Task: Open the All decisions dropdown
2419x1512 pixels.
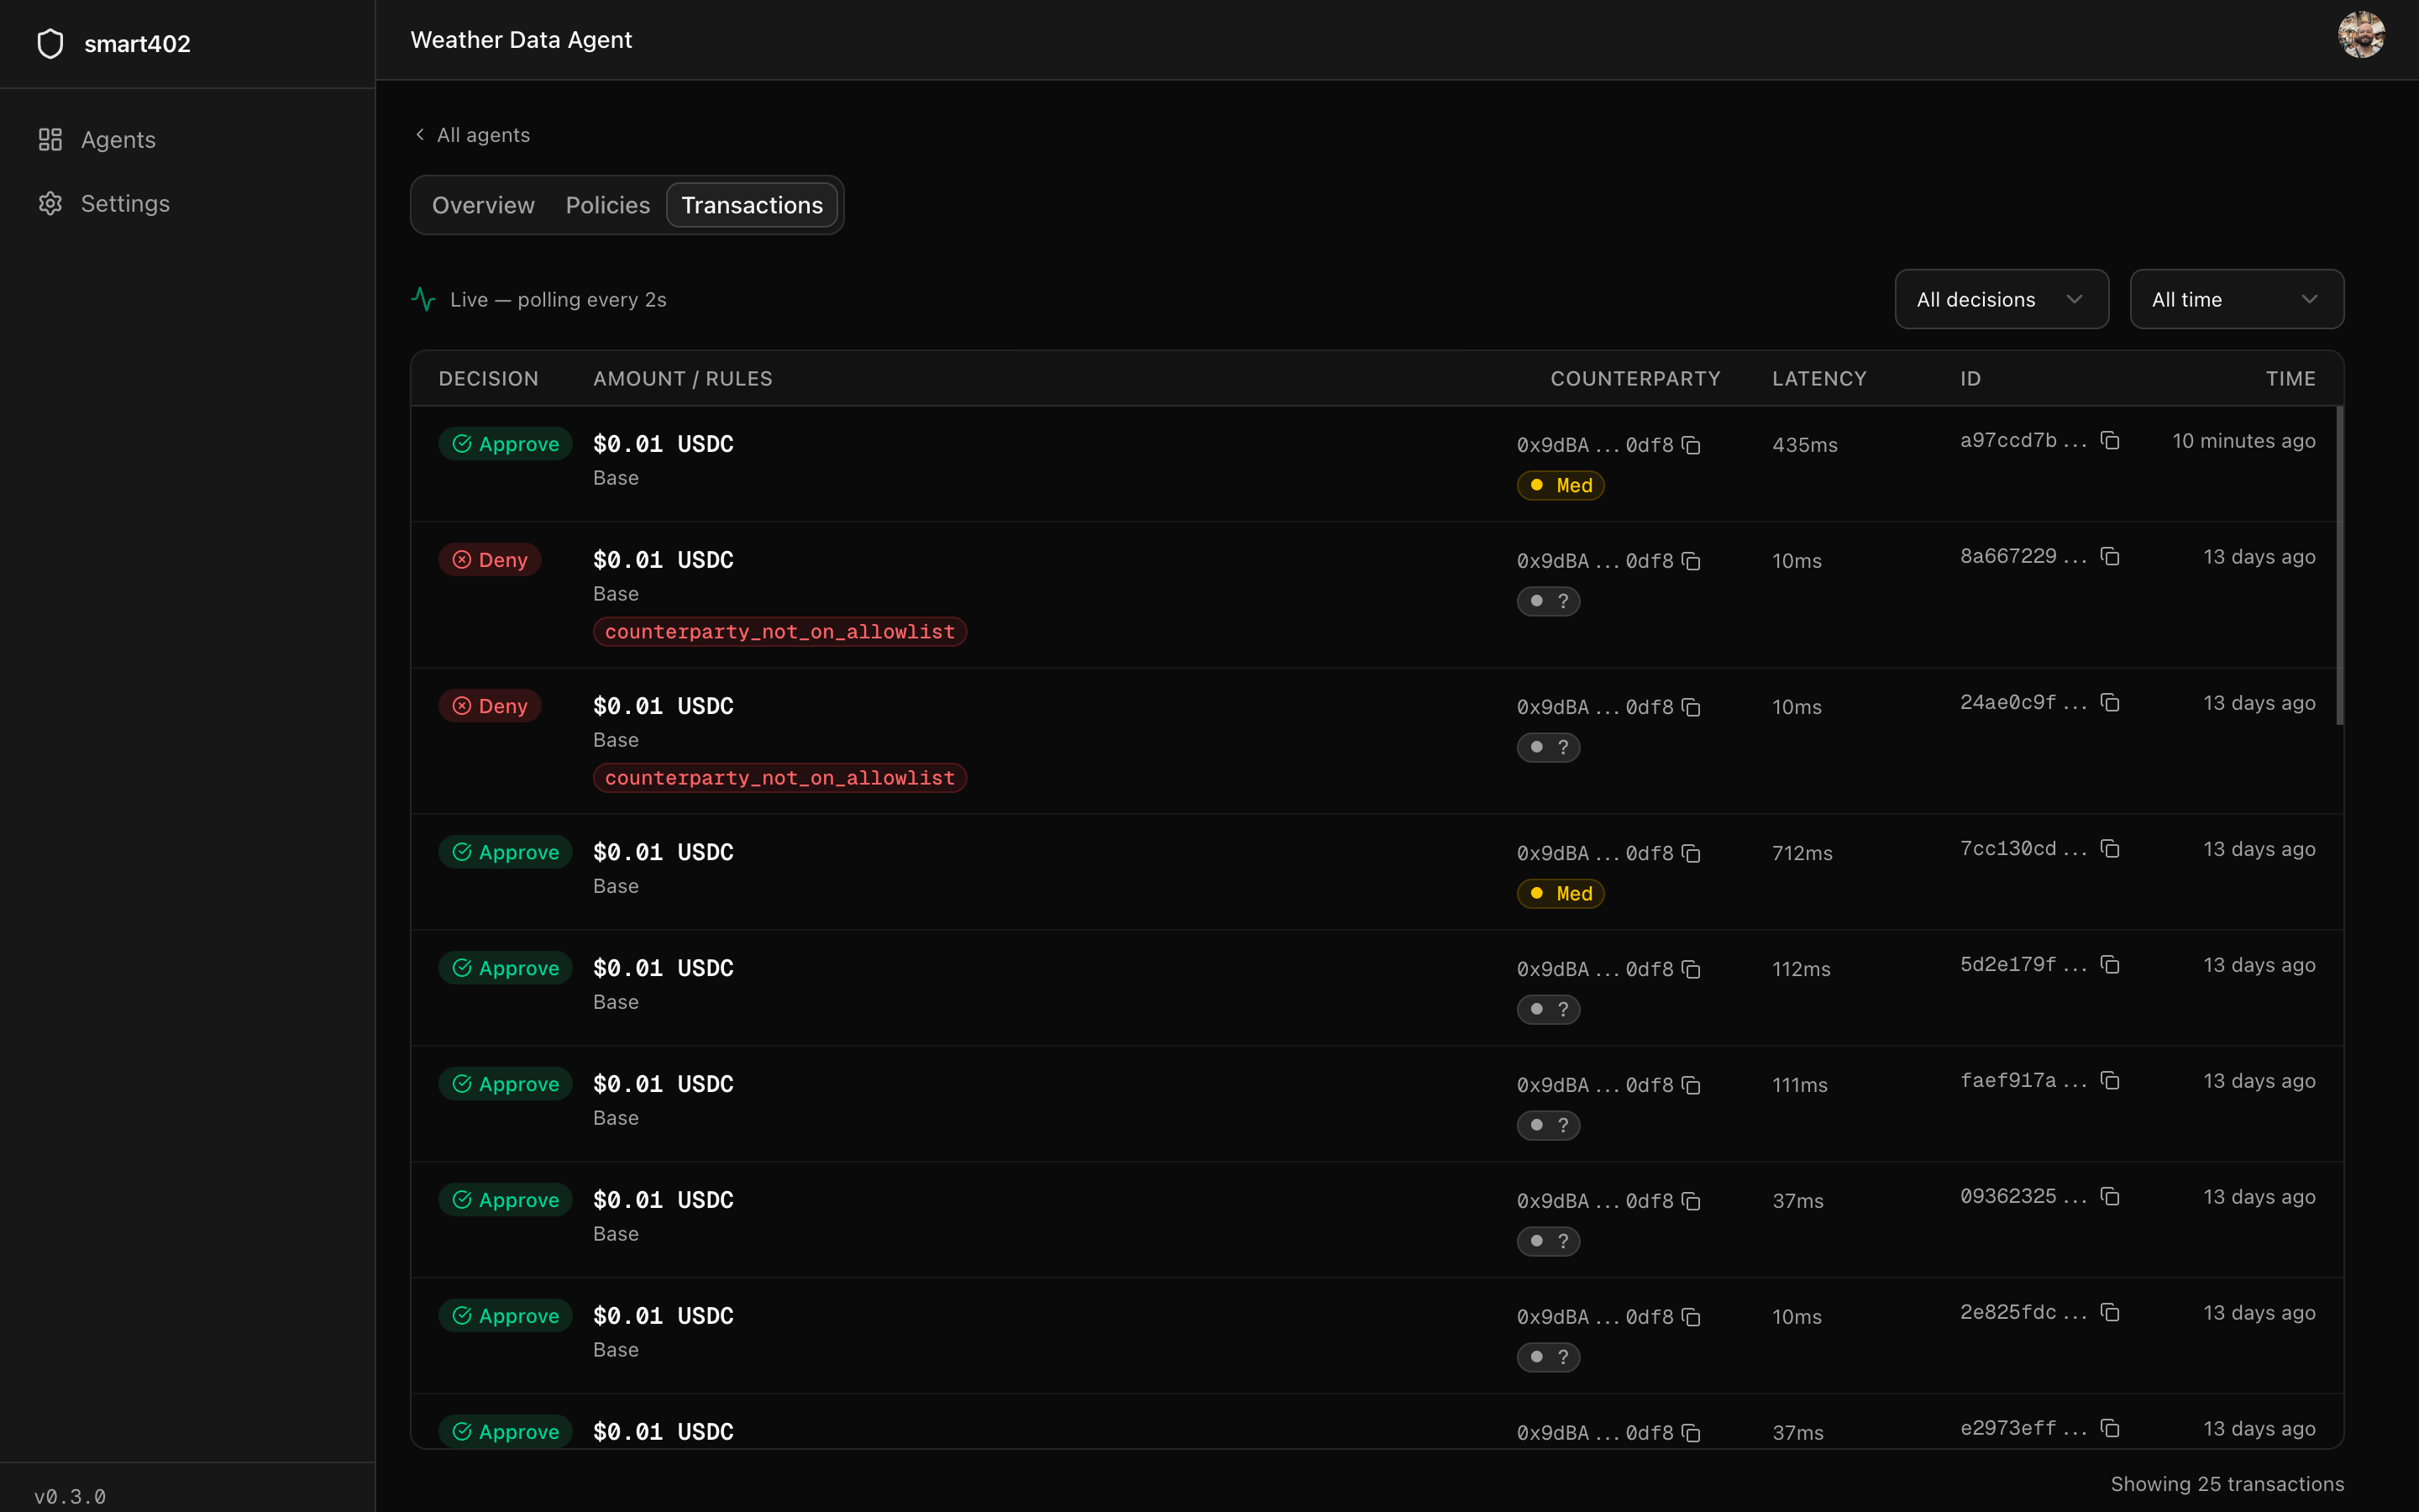Action: pyautogui.click(x=2002, y=298)
